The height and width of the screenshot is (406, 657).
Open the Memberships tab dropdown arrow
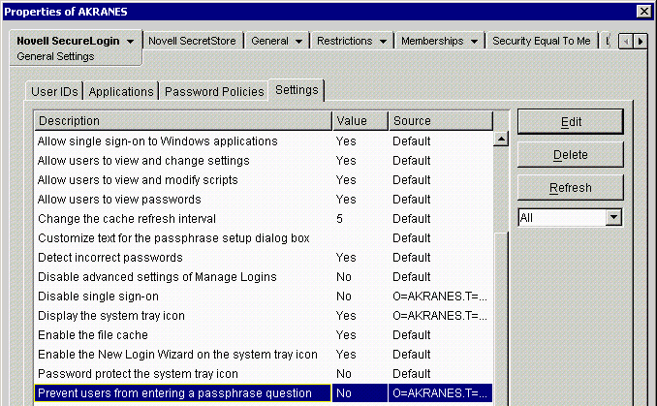coord(474,42)
